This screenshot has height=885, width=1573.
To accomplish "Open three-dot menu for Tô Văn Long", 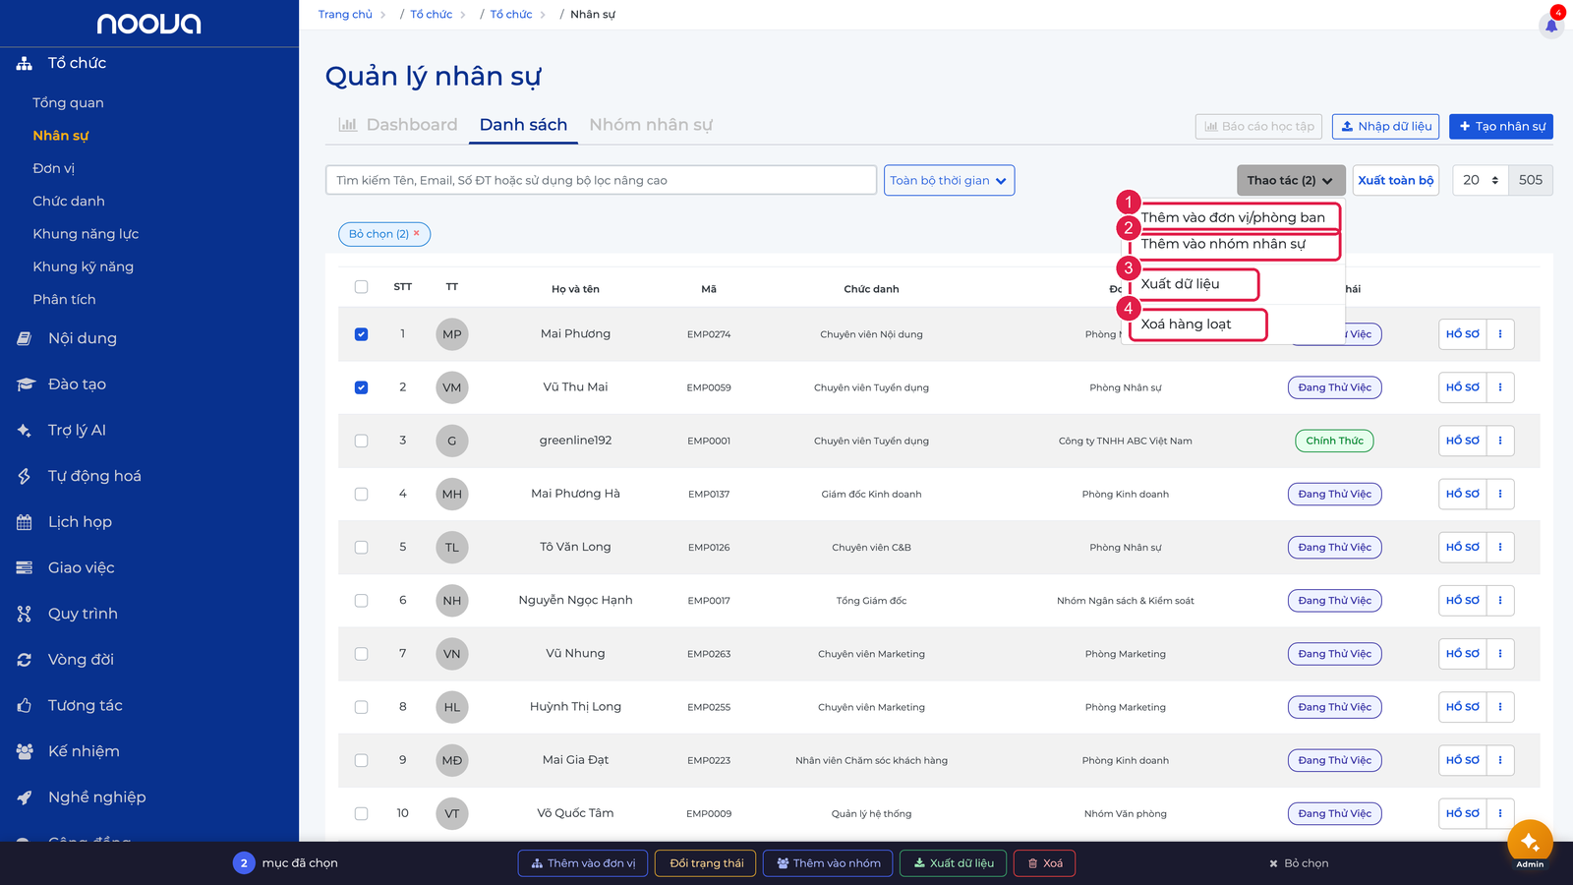I will (x=1500, y=547).
